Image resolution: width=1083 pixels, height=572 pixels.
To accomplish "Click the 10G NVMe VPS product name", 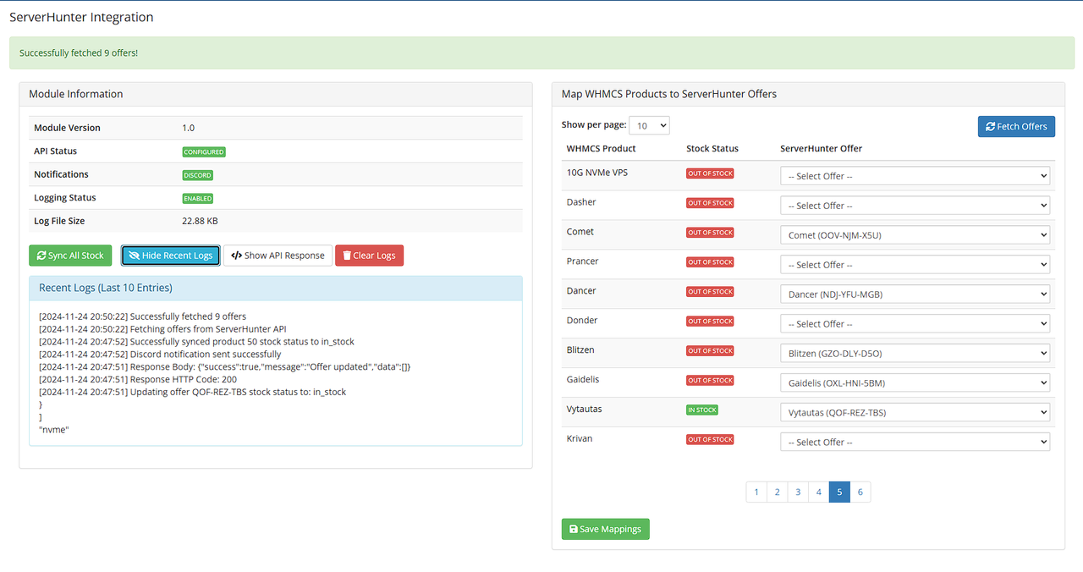I will tap(597, 172).
